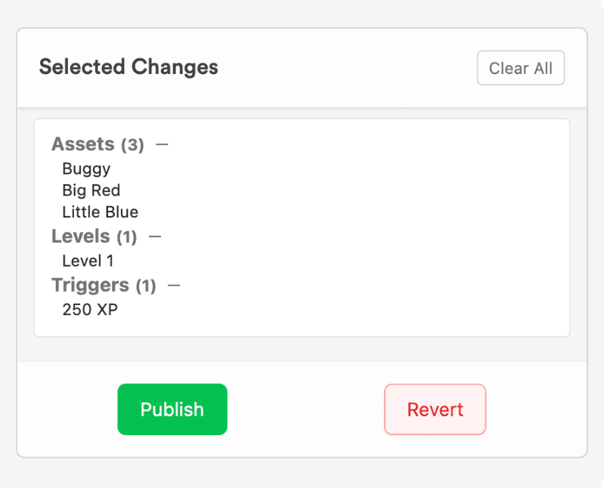Select the Level 1 entry
Image resolution: width=604 pixels, height=488 pixels.
click(x=88, y=261)
